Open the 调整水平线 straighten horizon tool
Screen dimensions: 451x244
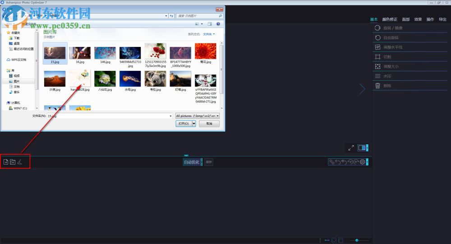pyautogui.click(x=410, y=47)
